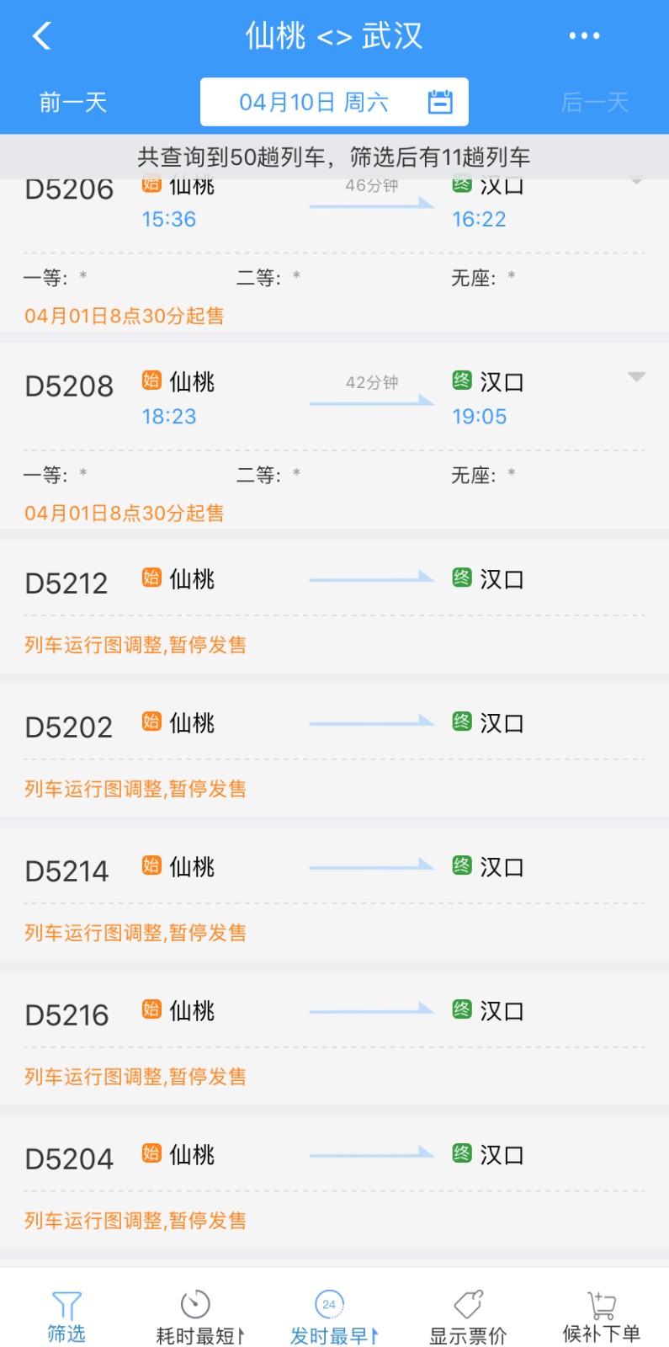The height and width of the screenshot is (1347, 669).
Task: Open train D5216 row
Action: click(334, 1039)
